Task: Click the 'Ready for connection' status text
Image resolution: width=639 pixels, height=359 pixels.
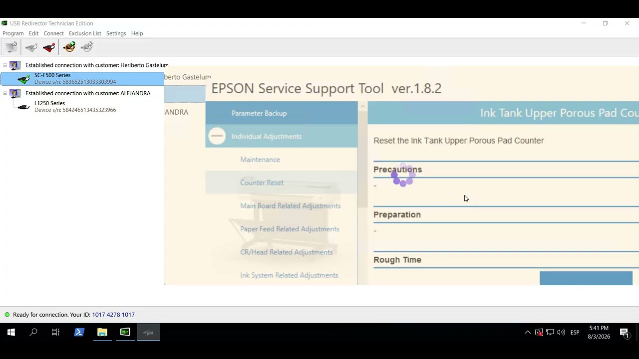Action: 41,315
